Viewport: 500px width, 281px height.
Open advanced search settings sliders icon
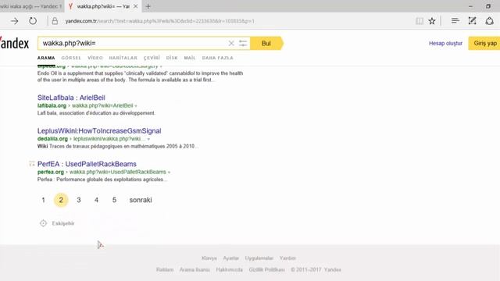[243, 44]
